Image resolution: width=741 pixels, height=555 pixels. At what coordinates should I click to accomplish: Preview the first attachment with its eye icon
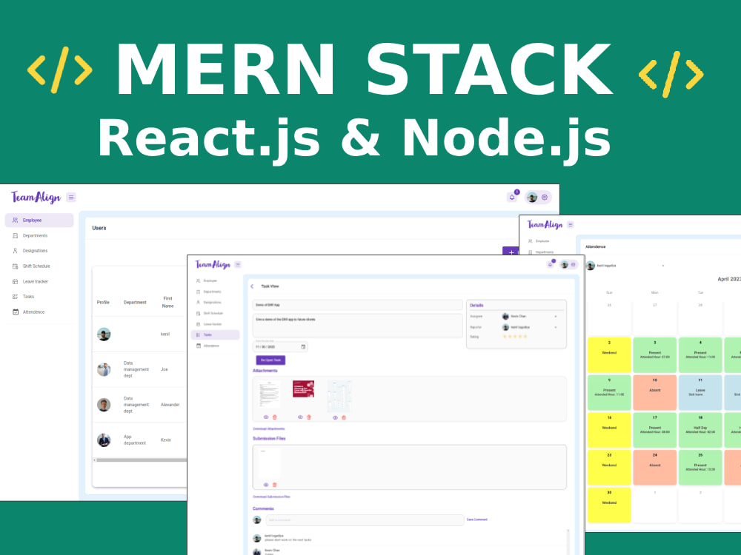pyautogui.click(x=265, y=417)
